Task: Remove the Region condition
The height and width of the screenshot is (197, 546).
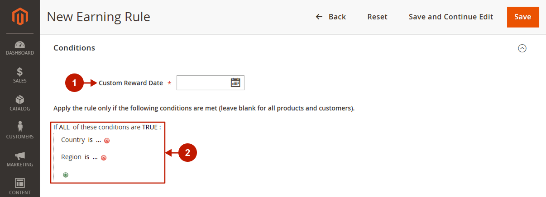Action: click(103, 158)
